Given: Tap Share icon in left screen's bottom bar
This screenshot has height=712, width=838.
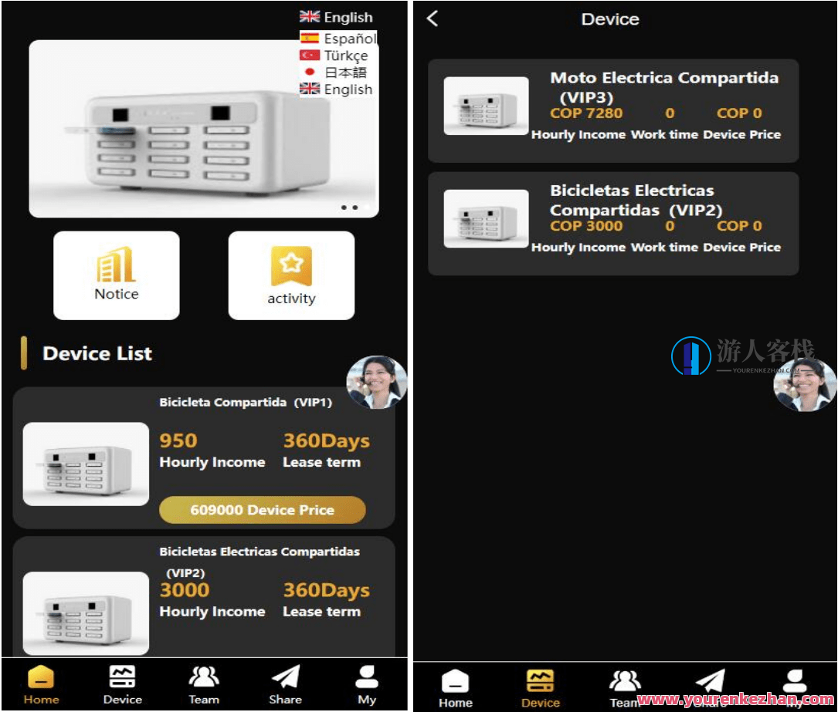Looking at the screenshot, I should pyautogui.click(x=285, y=684).
